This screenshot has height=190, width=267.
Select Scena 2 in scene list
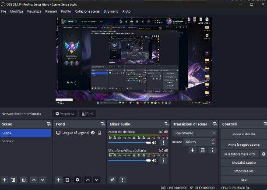click(25, 141)
